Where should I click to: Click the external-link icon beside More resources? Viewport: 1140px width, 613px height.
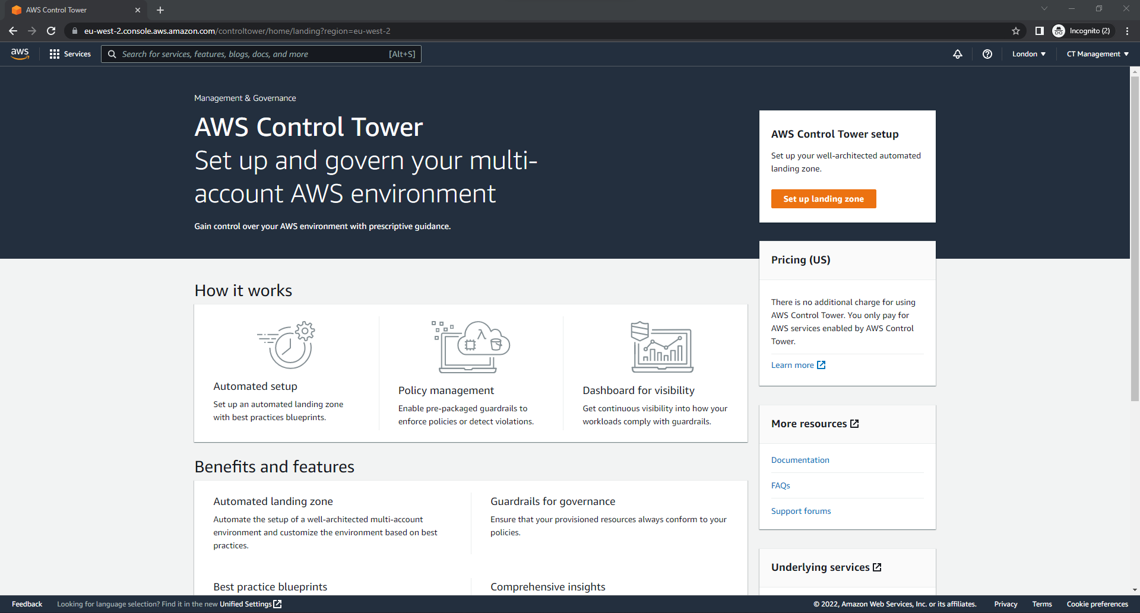click(x=855, y=423)
